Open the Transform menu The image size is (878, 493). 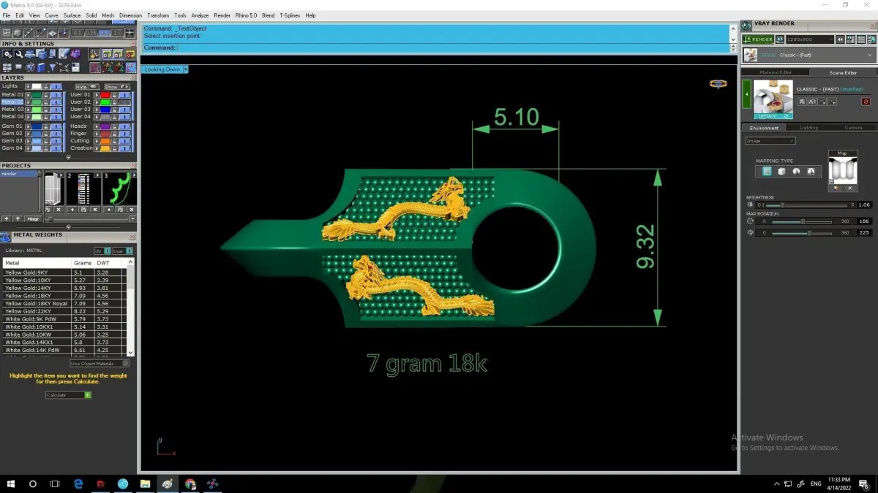157,15
